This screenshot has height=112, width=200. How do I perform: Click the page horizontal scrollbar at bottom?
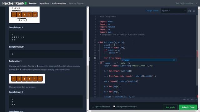pos(143,111)
